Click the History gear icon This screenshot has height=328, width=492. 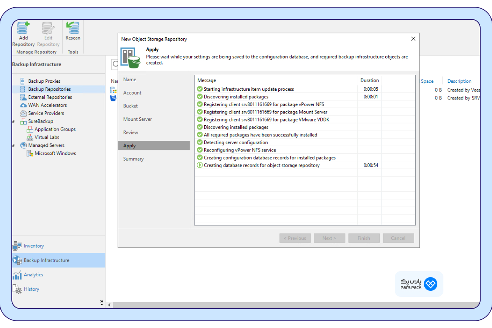point(17,289)
